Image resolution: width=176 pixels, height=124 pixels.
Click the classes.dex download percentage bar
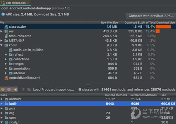163,27
